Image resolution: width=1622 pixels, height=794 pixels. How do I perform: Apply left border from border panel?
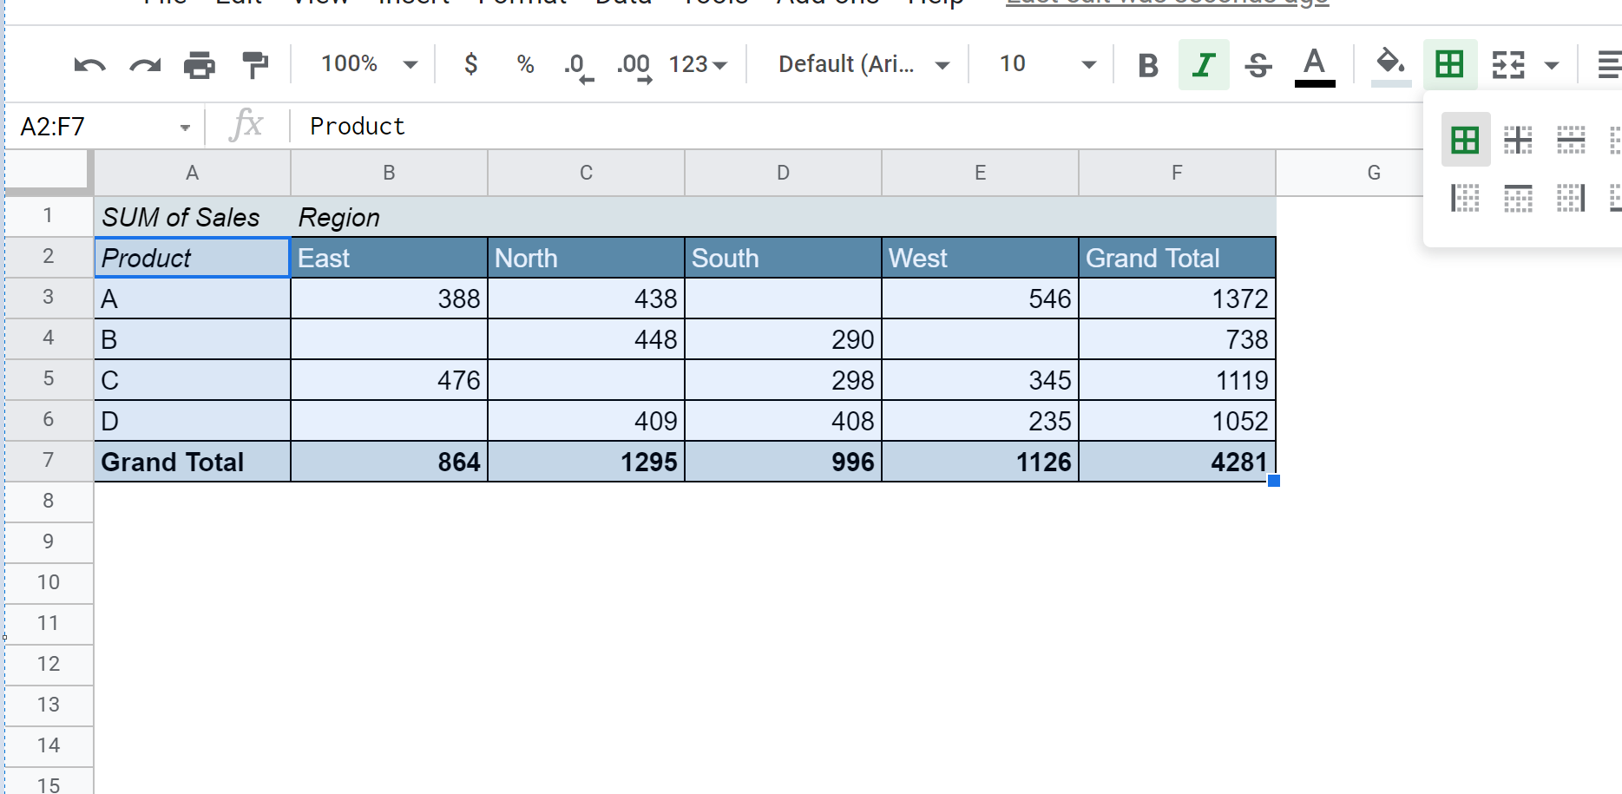point(1465,198)
